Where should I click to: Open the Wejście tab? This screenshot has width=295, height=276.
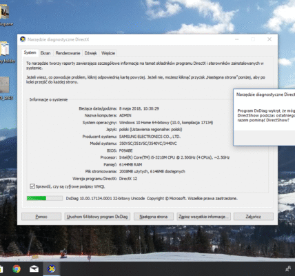coord(108,53)
